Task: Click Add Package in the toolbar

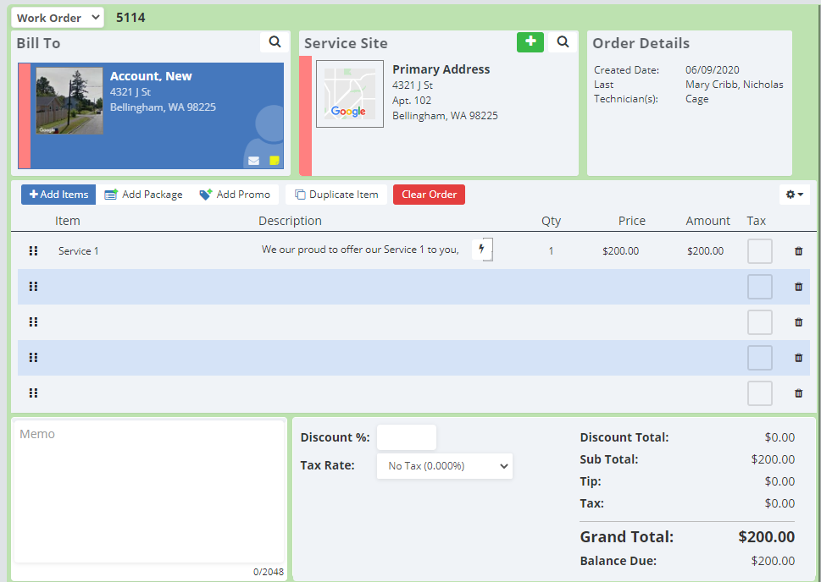Action: point(143,195)
